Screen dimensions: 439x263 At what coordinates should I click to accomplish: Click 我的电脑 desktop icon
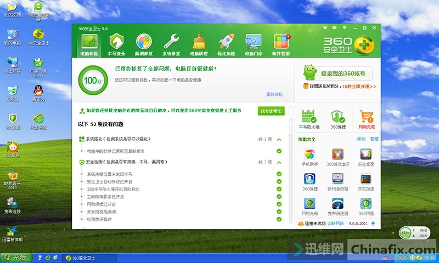tap(12, 37)
